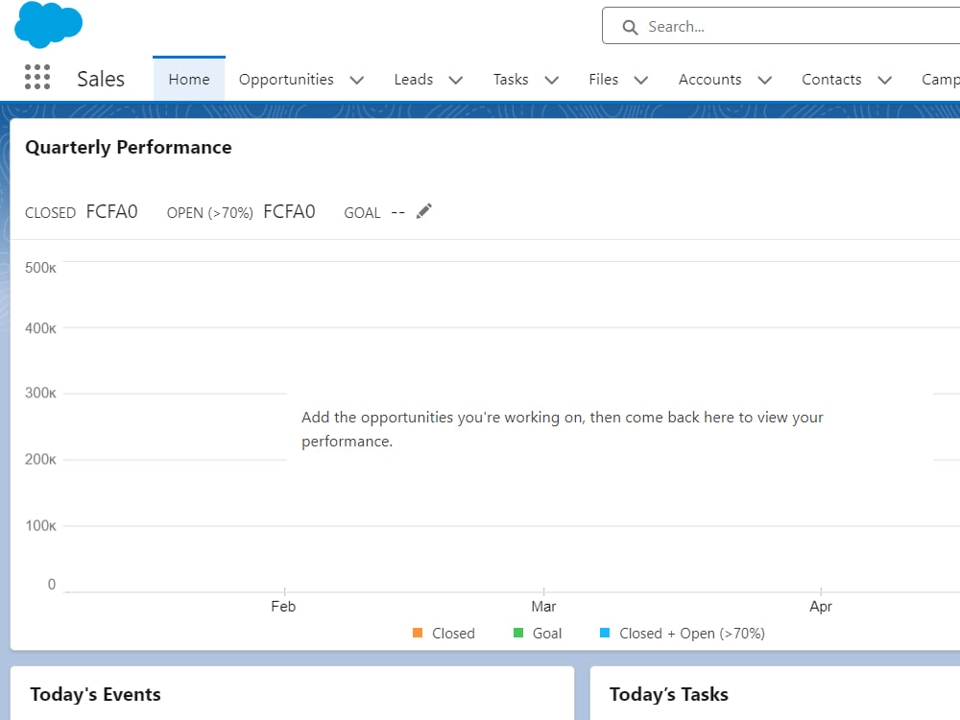Click the 200k axis label

(40, 459)
